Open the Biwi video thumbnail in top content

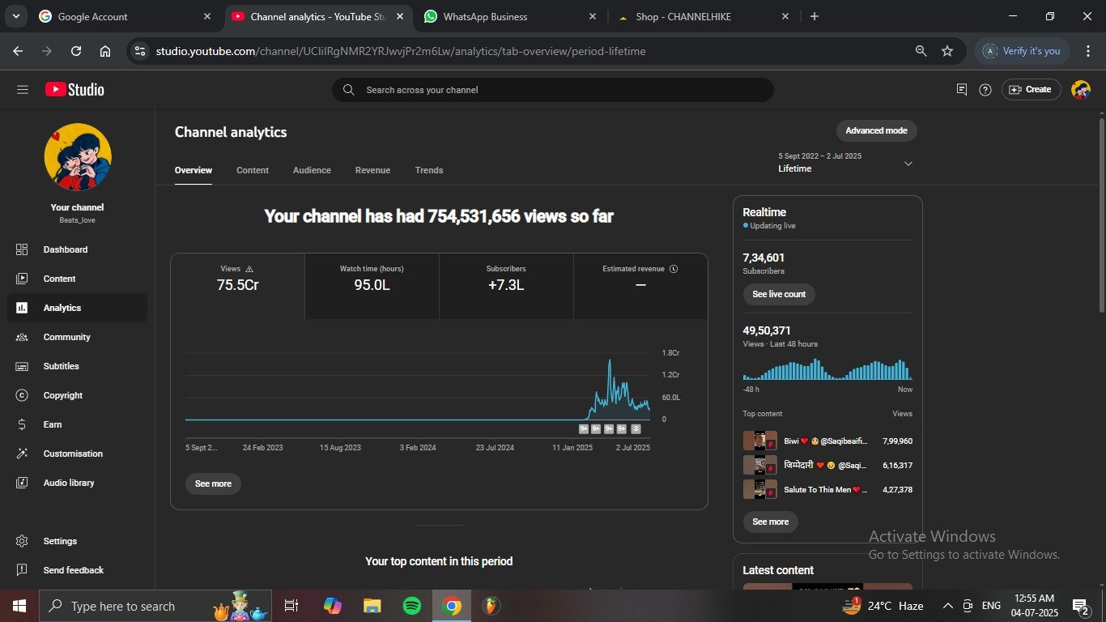(759, 441)
